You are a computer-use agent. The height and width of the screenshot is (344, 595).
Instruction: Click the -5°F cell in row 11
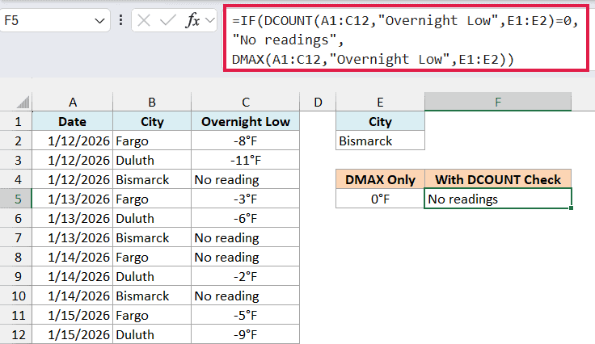(246, 315)
